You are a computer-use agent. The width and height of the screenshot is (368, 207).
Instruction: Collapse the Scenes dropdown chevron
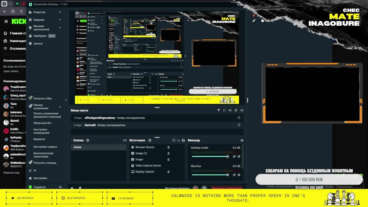point(72,140)
